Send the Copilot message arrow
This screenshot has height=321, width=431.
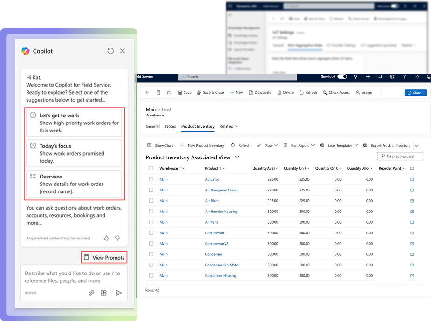[118, 293]
